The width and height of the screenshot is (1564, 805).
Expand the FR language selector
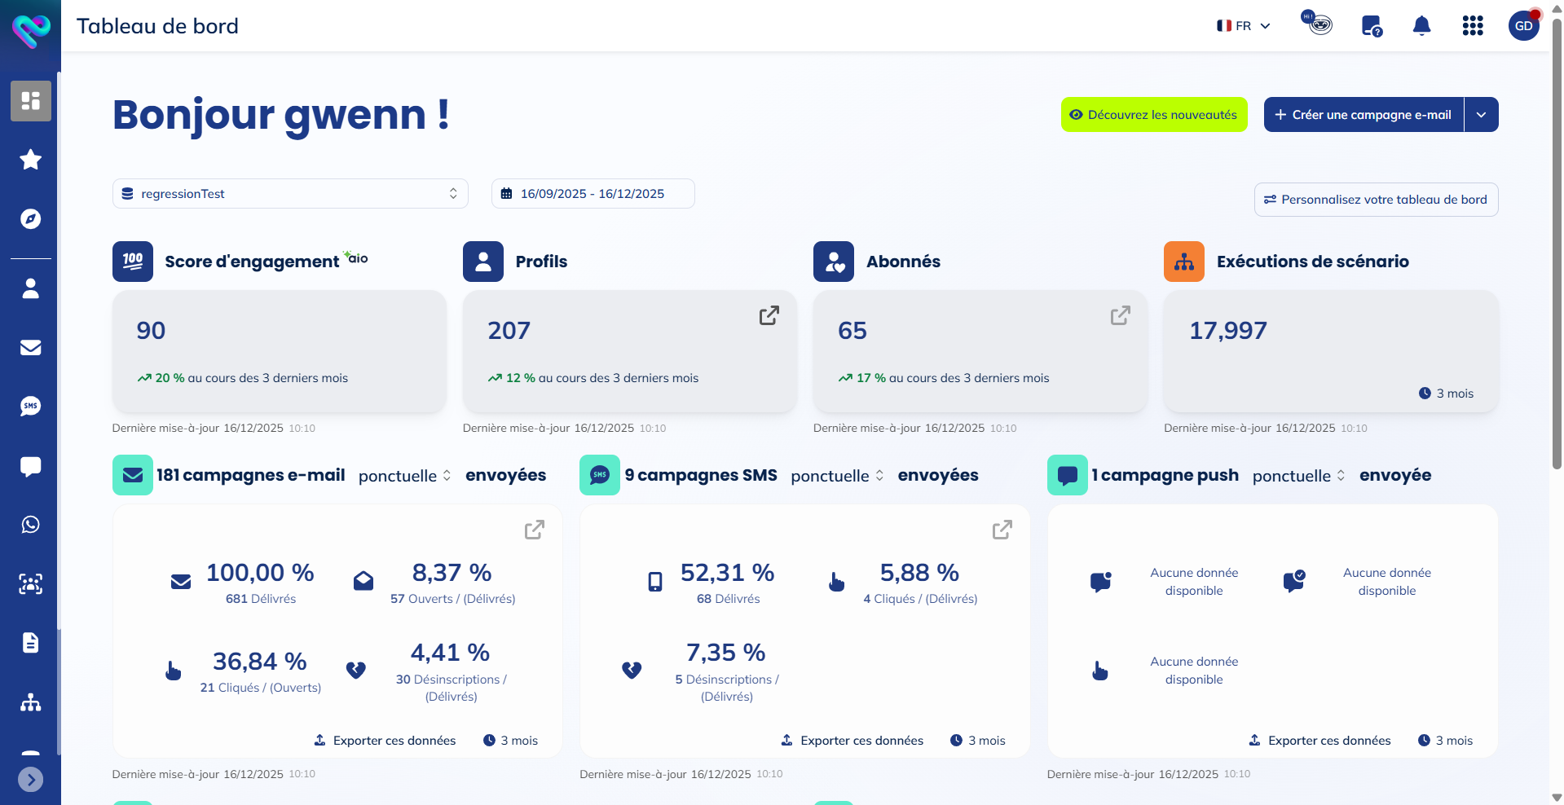[1243, 26]
